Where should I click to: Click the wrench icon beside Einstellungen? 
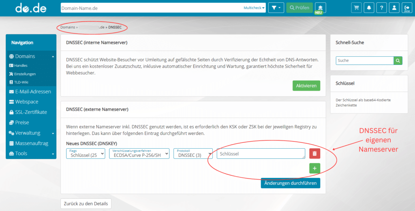11,74
